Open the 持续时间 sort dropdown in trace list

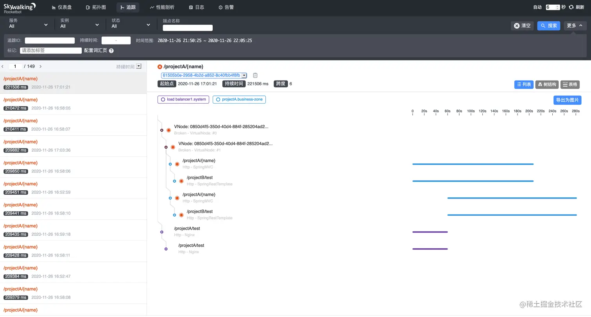click(x=138, y=66)
